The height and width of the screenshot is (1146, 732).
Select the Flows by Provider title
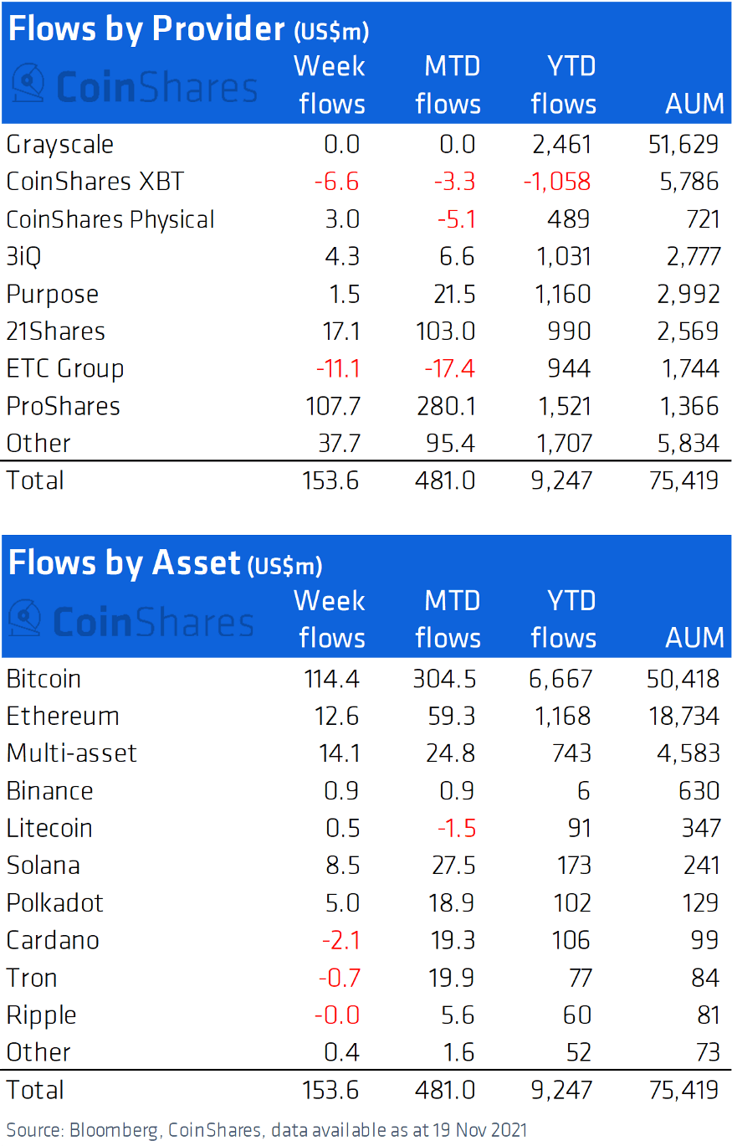click(x=188, y=29)
